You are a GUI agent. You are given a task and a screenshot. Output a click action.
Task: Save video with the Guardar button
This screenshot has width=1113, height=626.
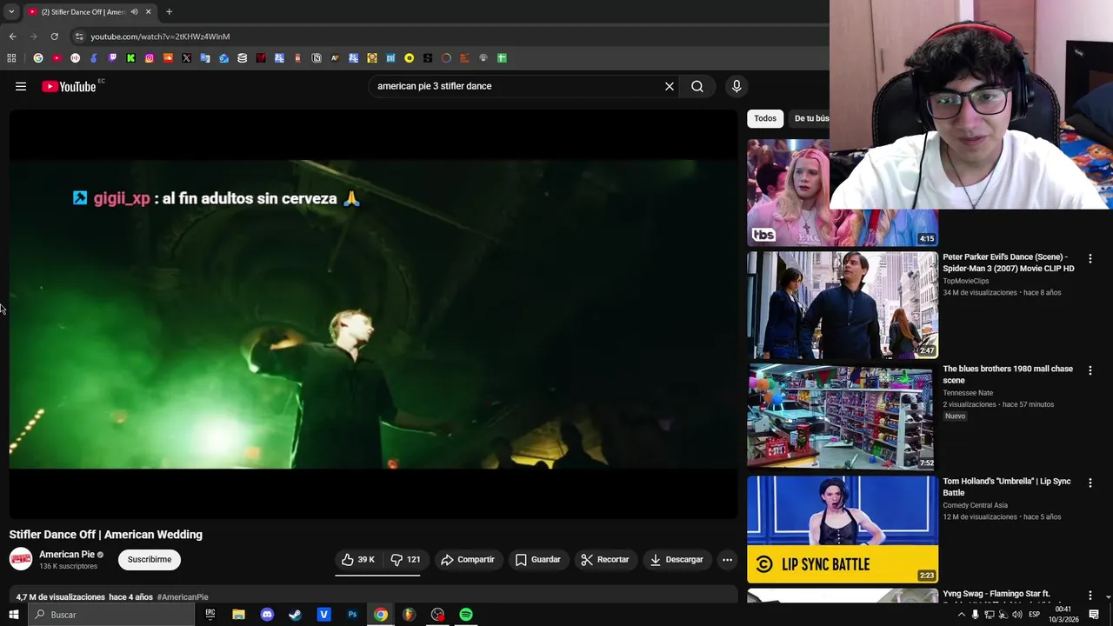[538, 560]
